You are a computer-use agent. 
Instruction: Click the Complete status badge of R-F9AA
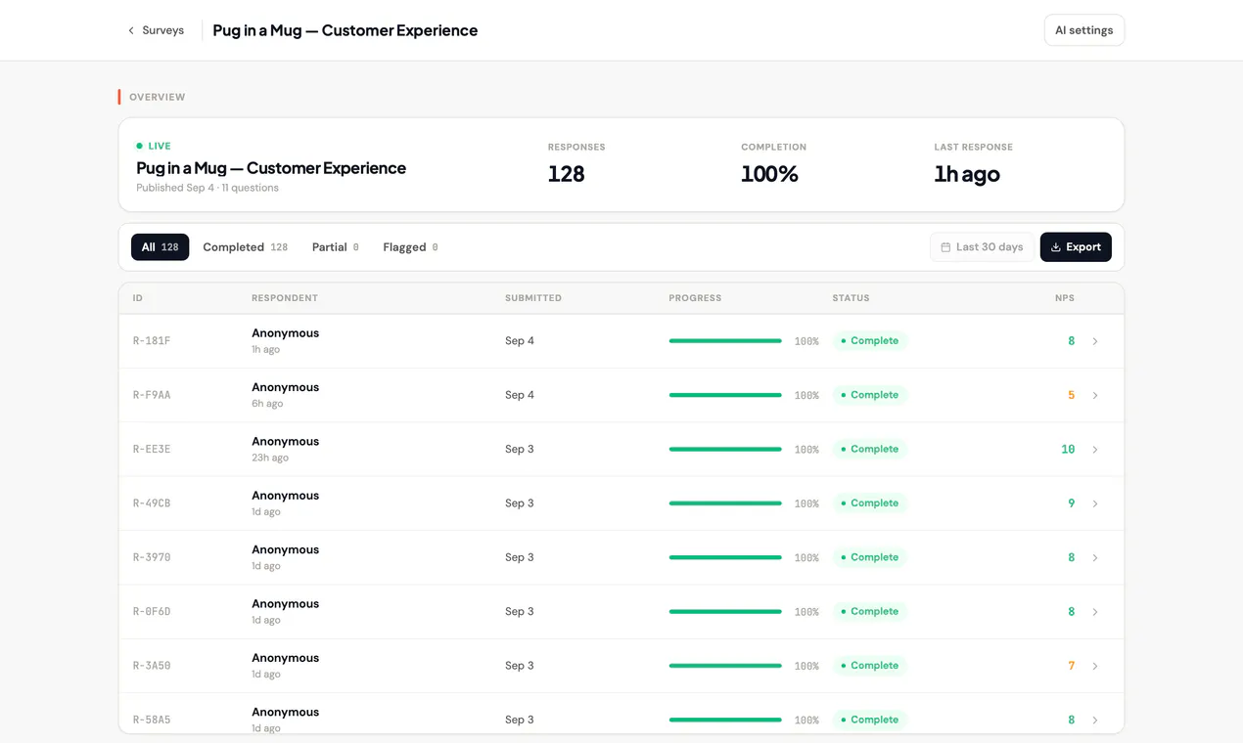tap(870, 395)
